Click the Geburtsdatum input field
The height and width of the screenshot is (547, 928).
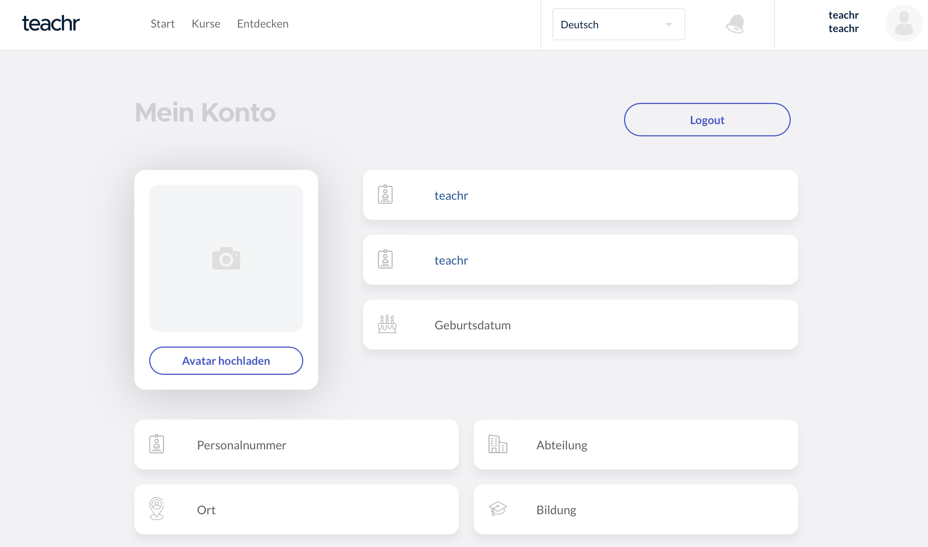(x=597, y=325)
